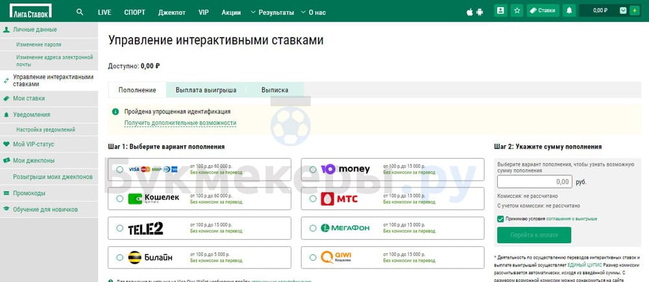Select the Кошелек ЦУПИС radio button

119,198
